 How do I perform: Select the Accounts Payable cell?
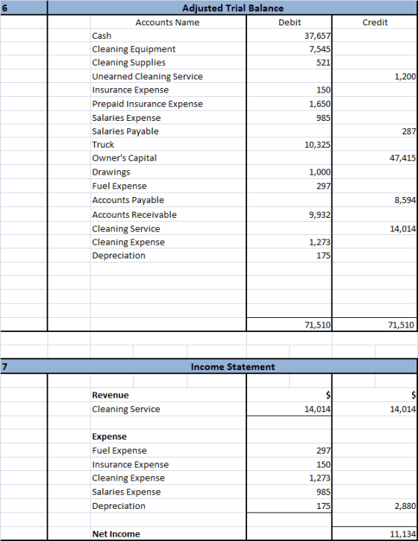169,200
